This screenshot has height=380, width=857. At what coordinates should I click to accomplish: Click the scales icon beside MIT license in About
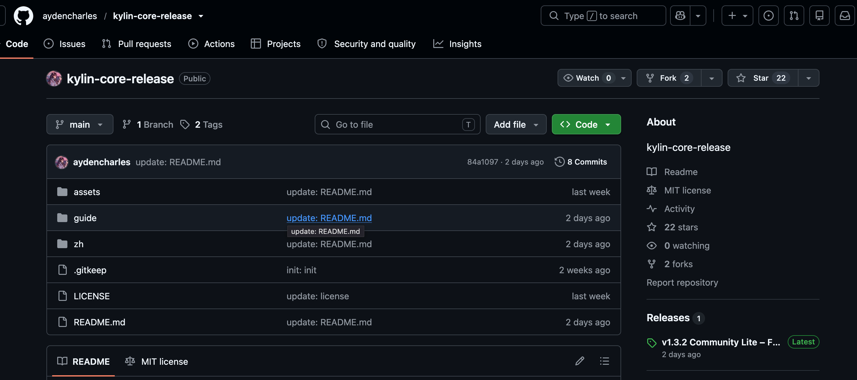tap(651, 190)
